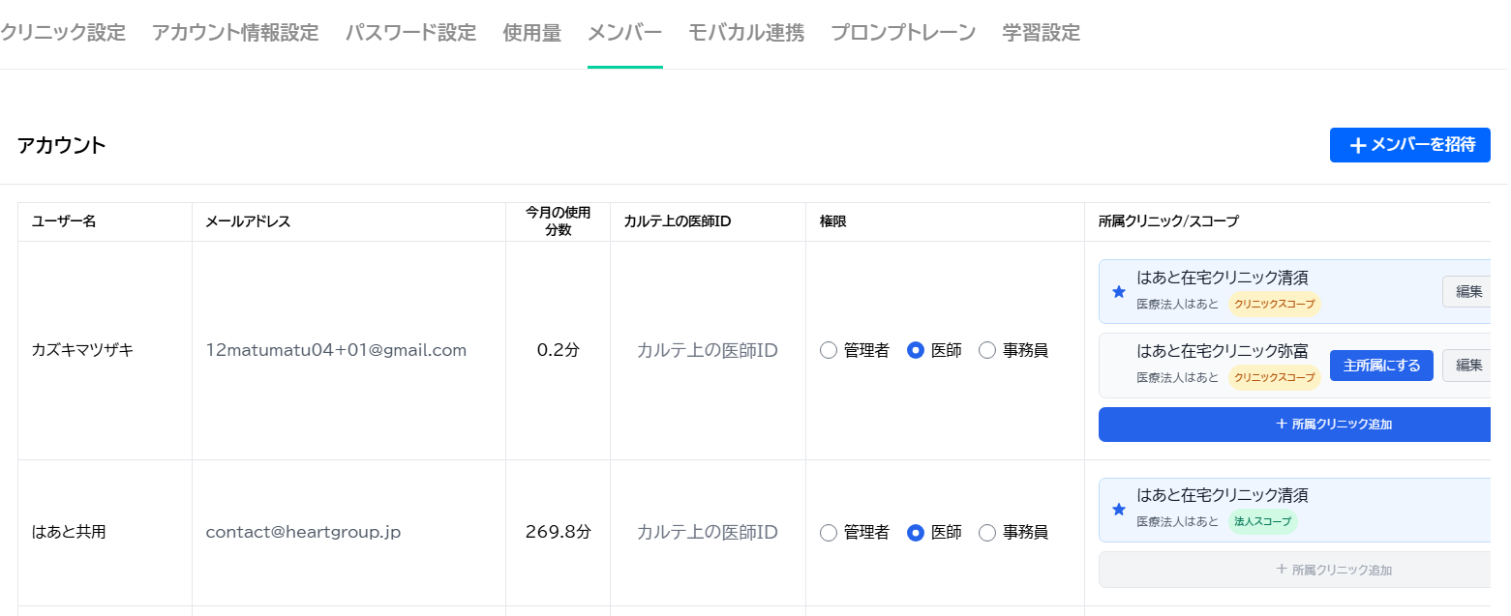Go to パスワード設定 tab
Screen dimensions: 1511x616
pos(410,33)
